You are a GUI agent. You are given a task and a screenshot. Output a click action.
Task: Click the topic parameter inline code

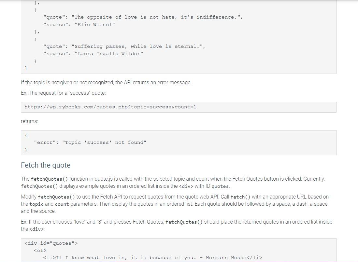pyautogui.click(x=36, y=204)
